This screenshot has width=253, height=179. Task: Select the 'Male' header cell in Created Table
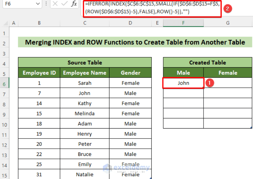point(183,73)
